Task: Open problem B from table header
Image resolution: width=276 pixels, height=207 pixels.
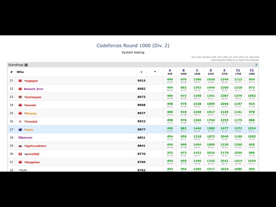Action: 183,70
